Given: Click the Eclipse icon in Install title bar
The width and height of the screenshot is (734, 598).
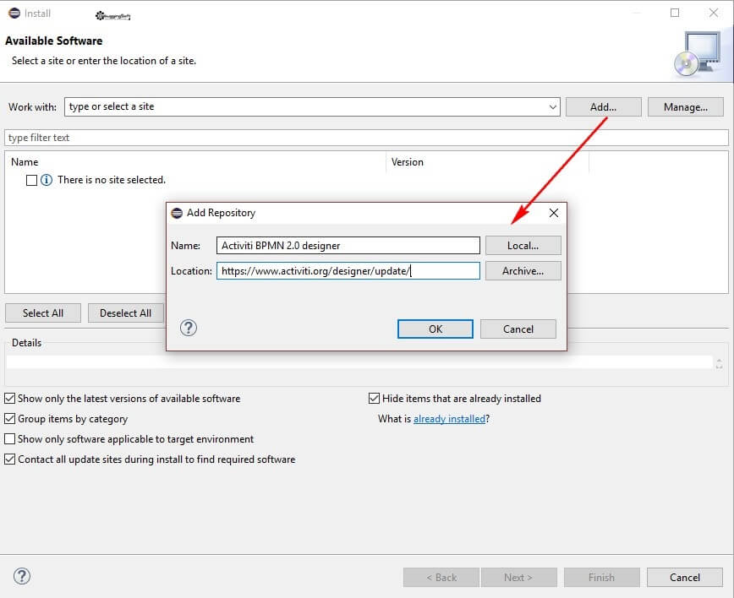Looking at the screenshot, I should click(x=14, y=13).
